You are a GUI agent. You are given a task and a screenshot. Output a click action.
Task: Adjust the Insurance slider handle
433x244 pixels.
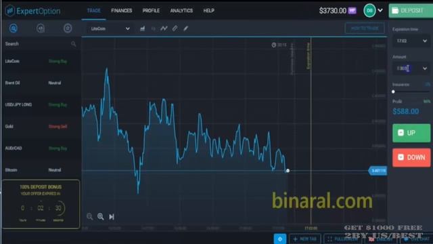pyautogui.click(x=393, y=91)
